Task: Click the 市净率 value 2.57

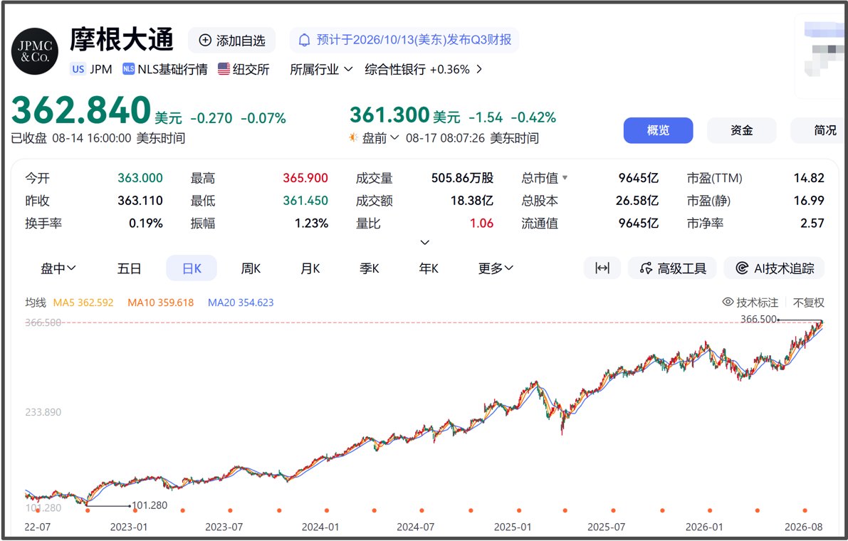Action: point(812,224)
